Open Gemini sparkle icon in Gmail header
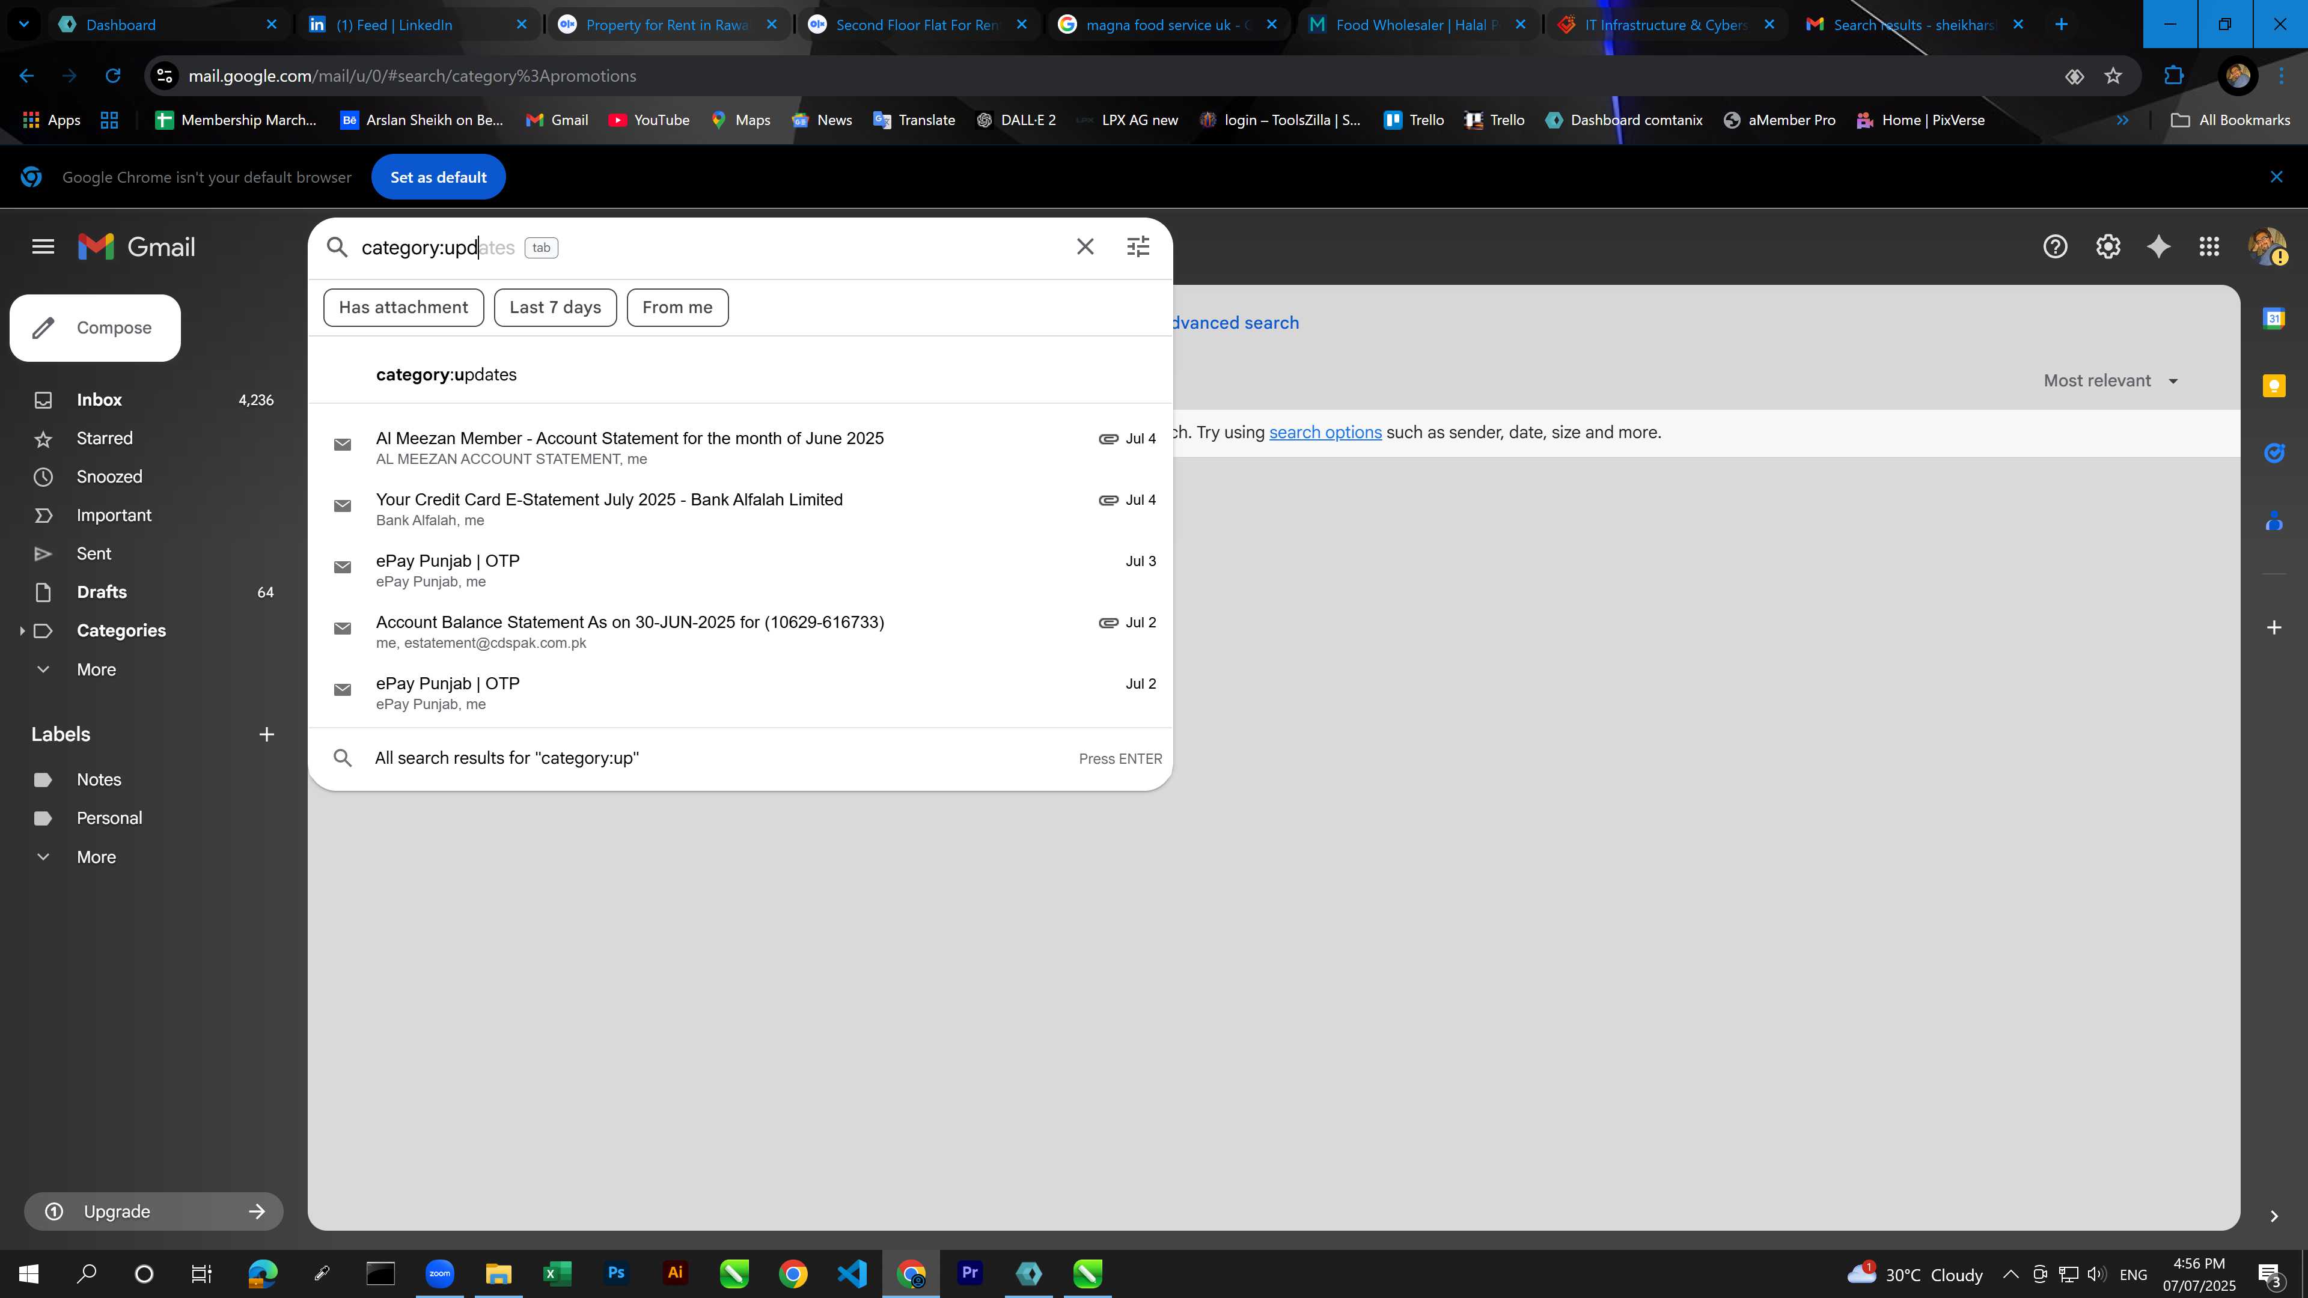The height and width of the screenshot is (1298, 2308). click(2160, 246)
